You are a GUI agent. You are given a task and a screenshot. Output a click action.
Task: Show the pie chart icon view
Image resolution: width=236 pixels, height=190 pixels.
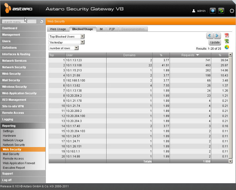coord(227,47)
